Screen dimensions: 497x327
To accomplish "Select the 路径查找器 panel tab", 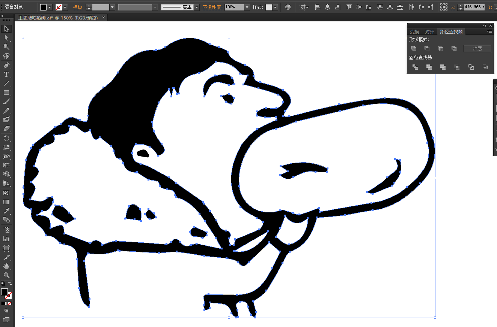I will [x=452, y=32].
